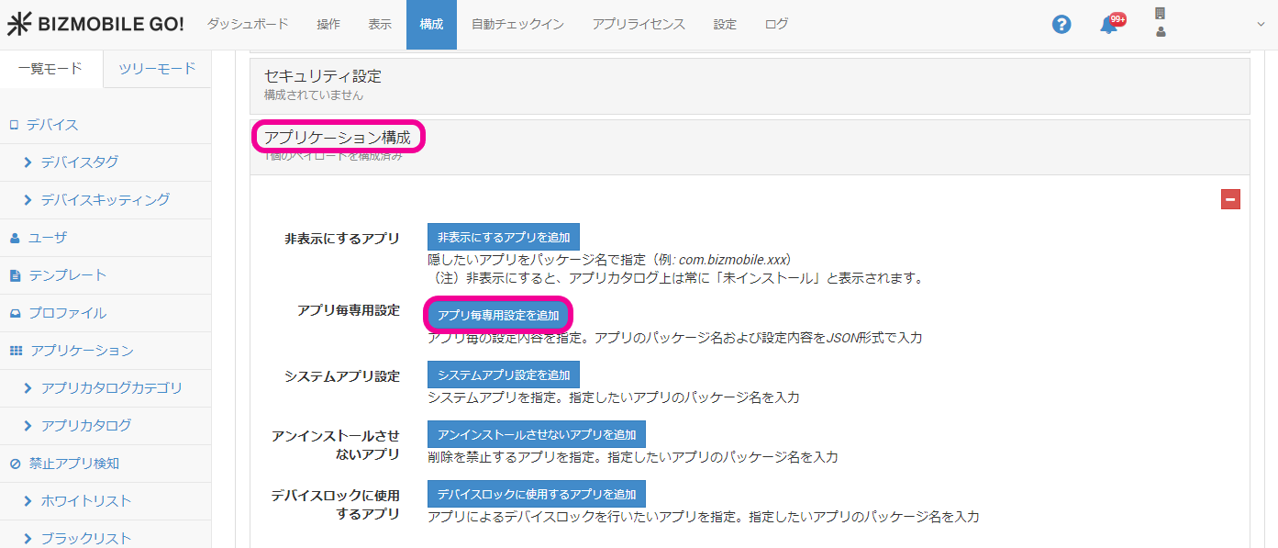Screen dimensions: 1278x548
Task: Click the red minus collapse icon
Action: point(1230,199)
